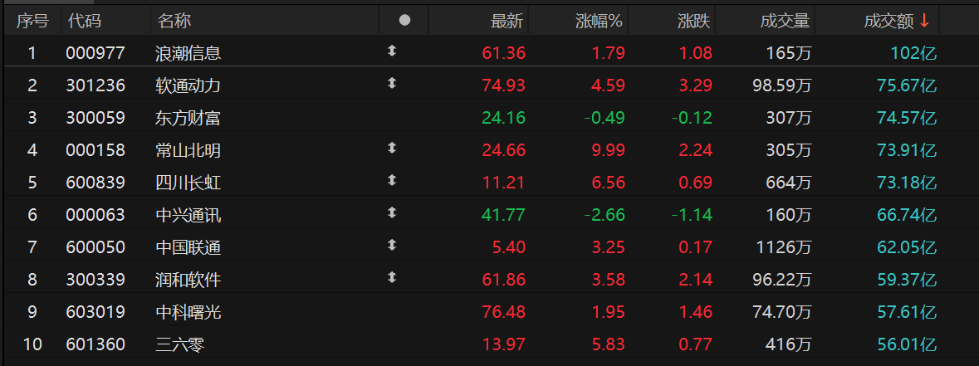979x366 pixels.
Task: Click the arrow marker icon beside 浪潮信息
Action: [x=391, y=51]
